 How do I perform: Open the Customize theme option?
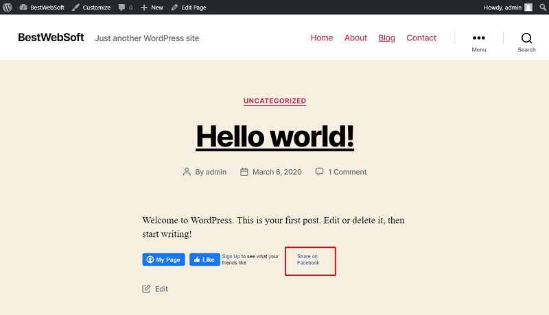[91, 8]
